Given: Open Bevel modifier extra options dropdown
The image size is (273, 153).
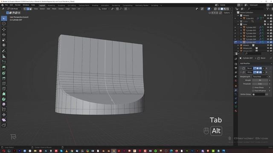Looking at the screenshot, I should 264,68.
